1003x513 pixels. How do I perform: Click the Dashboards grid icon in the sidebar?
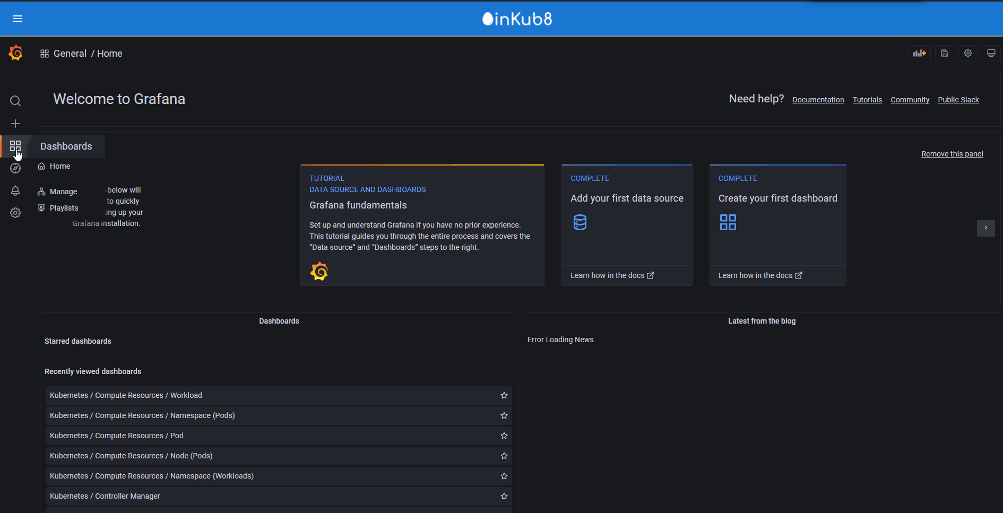[x=15, y=146]
